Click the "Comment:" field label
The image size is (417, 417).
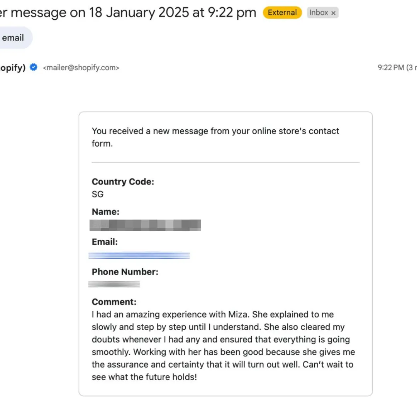[x=114, y=302]
